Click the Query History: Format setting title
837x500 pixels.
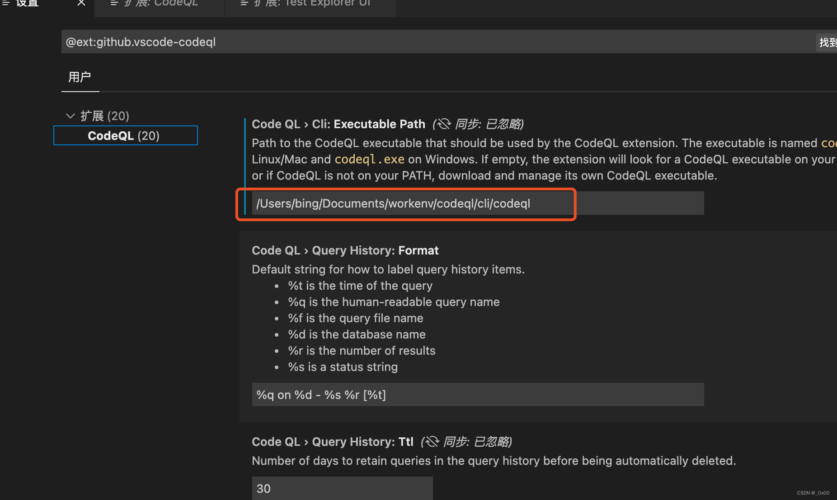[345, 250]
